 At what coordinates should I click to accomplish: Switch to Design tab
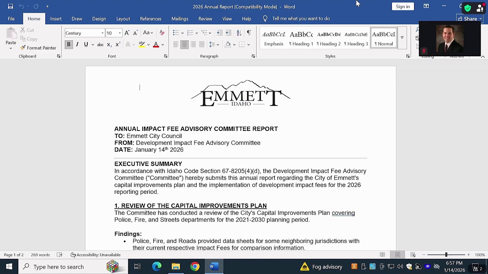[99, 19]
